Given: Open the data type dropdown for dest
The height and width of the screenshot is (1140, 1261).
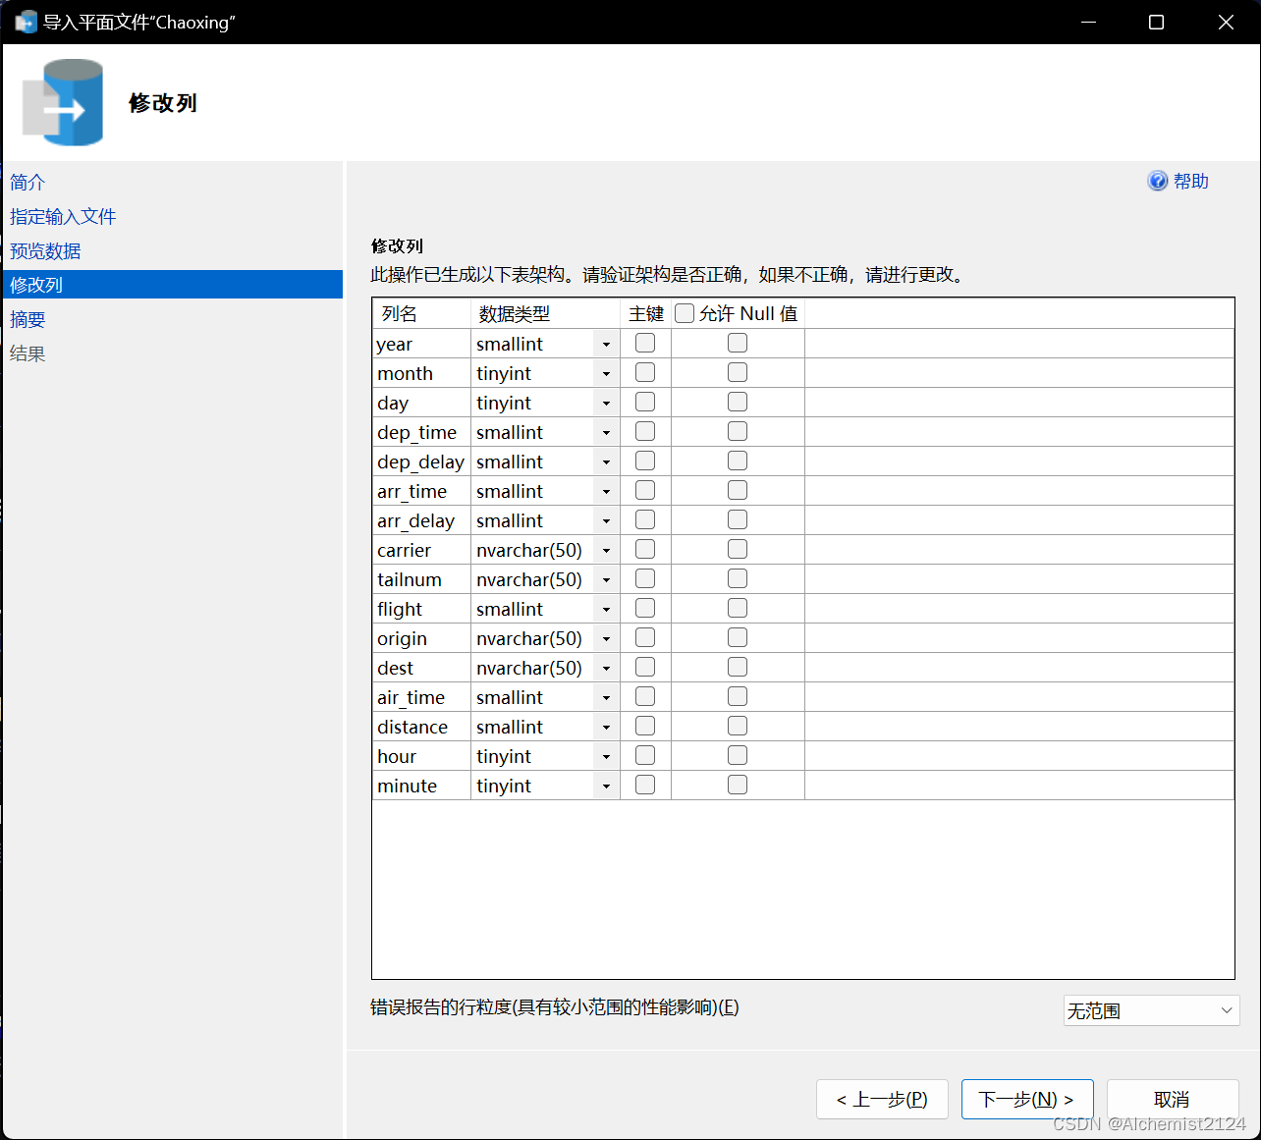Looking at the screenshot, I should 606,668.
